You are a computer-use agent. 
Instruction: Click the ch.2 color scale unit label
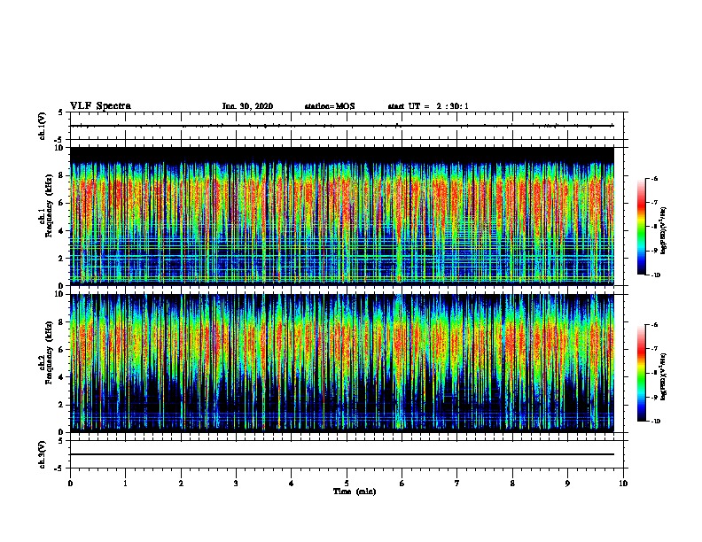pyautogui.click(x=663, y=376)
